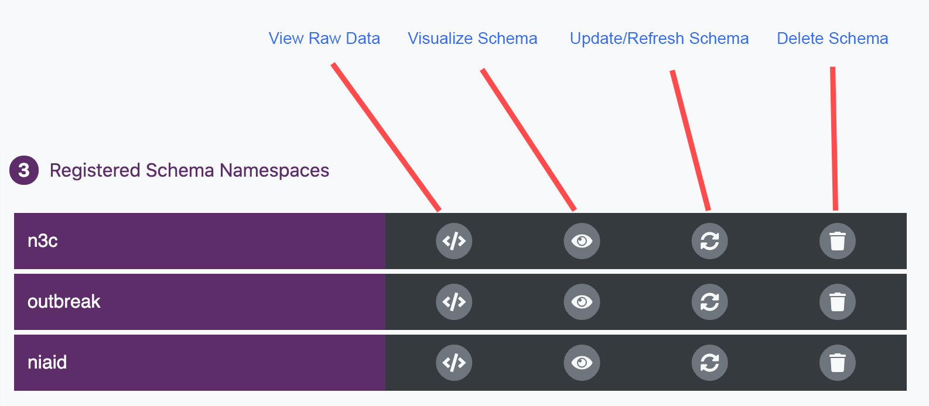The width and height of the screenshot is (929, 406).
Task: Click the Update/Refresh Schema label
Action: [x=659, y=39]
